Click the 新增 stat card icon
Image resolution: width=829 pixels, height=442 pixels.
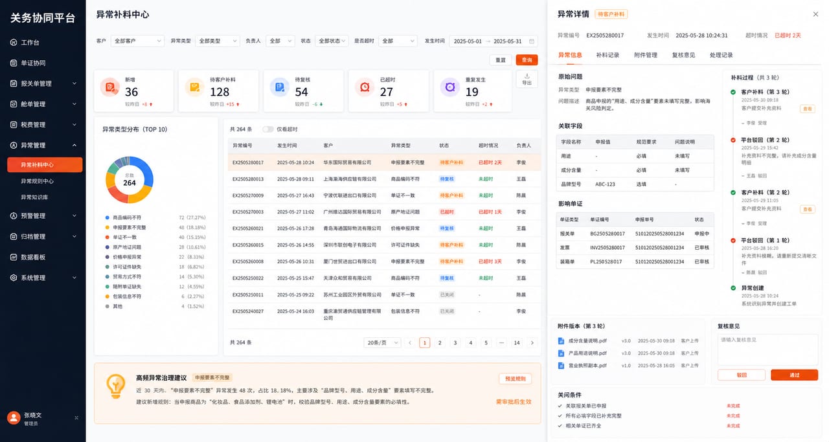(x=109, y=87)
